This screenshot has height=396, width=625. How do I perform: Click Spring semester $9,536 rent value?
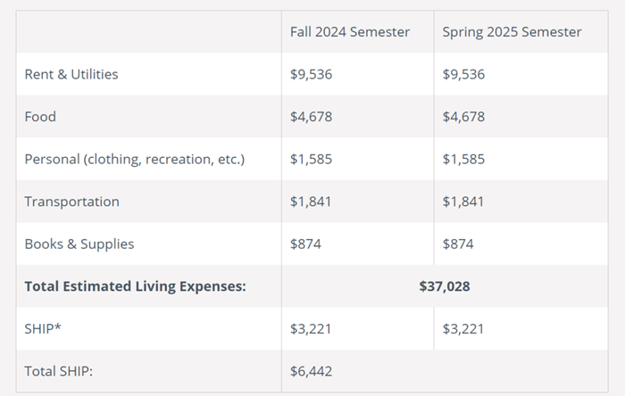(x=463, y=74)
